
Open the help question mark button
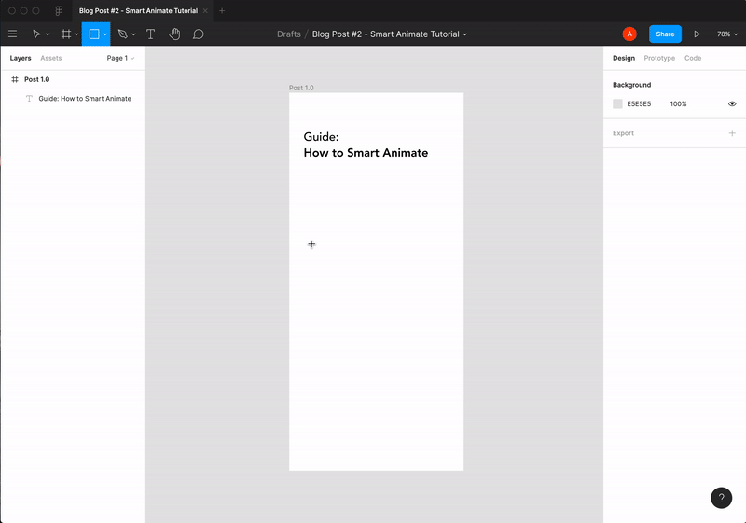[721, 498]
